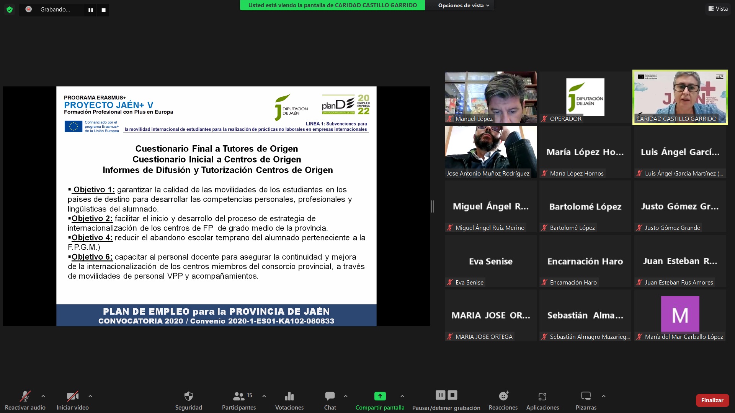
Task: Click the green Compartir pantalla icon
Action: [380, 396]
